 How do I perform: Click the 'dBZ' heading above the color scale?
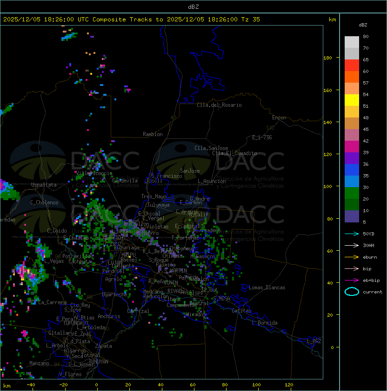pyautogui.click(x=363, y=25)
